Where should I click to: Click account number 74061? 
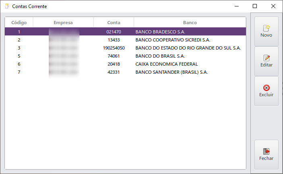click(114, 56)
